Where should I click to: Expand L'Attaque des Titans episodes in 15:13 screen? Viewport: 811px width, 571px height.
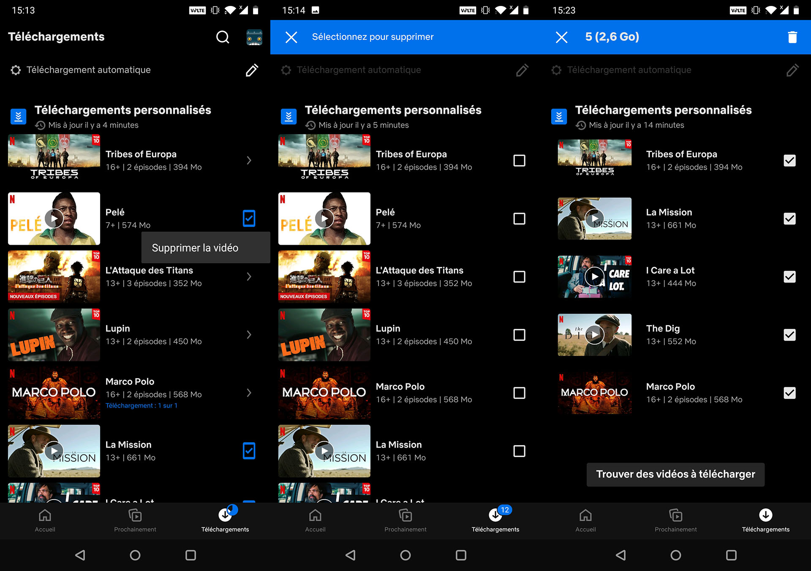249,277
